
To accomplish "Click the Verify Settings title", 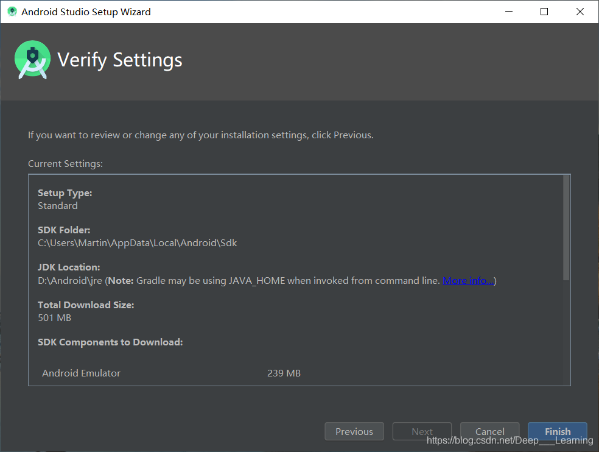I will (119, 60).
